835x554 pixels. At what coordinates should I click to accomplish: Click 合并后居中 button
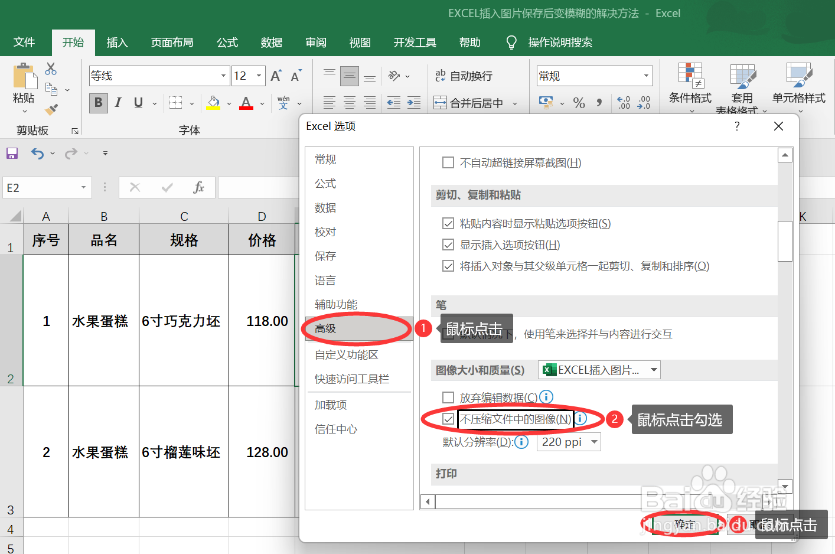pos(469,103)
